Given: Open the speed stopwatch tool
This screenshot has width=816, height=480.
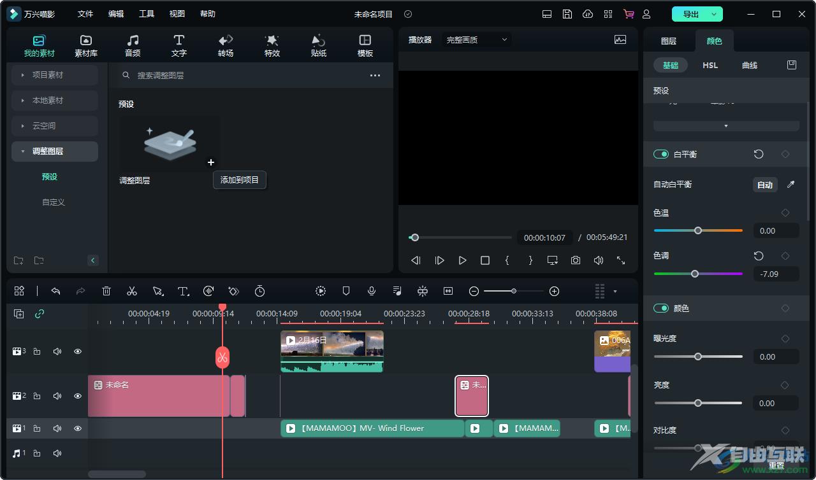Looking at the screenshot, I should 259,291.
